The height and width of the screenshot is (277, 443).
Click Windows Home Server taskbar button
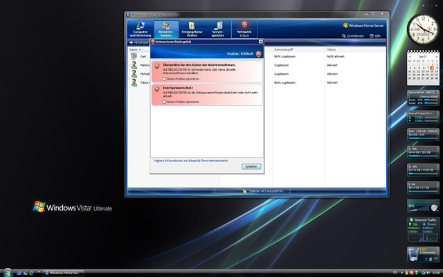coord(63,273)
